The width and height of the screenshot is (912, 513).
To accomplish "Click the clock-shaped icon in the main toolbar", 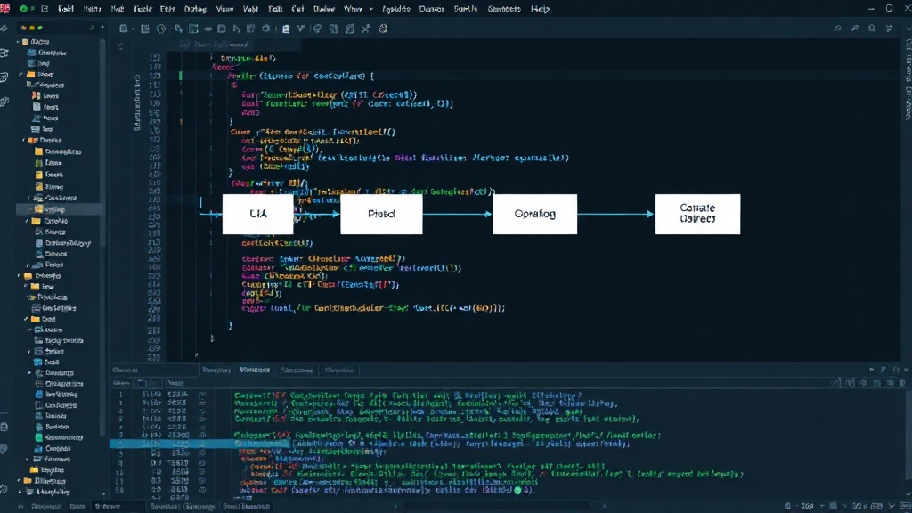I will [161, 28].
